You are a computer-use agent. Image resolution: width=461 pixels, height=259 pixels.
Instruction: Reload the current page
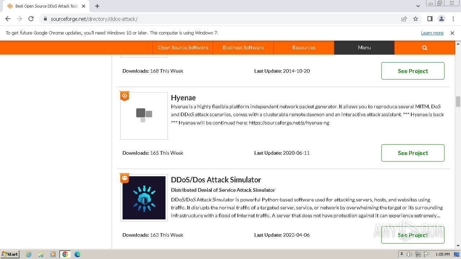point(31,19)
